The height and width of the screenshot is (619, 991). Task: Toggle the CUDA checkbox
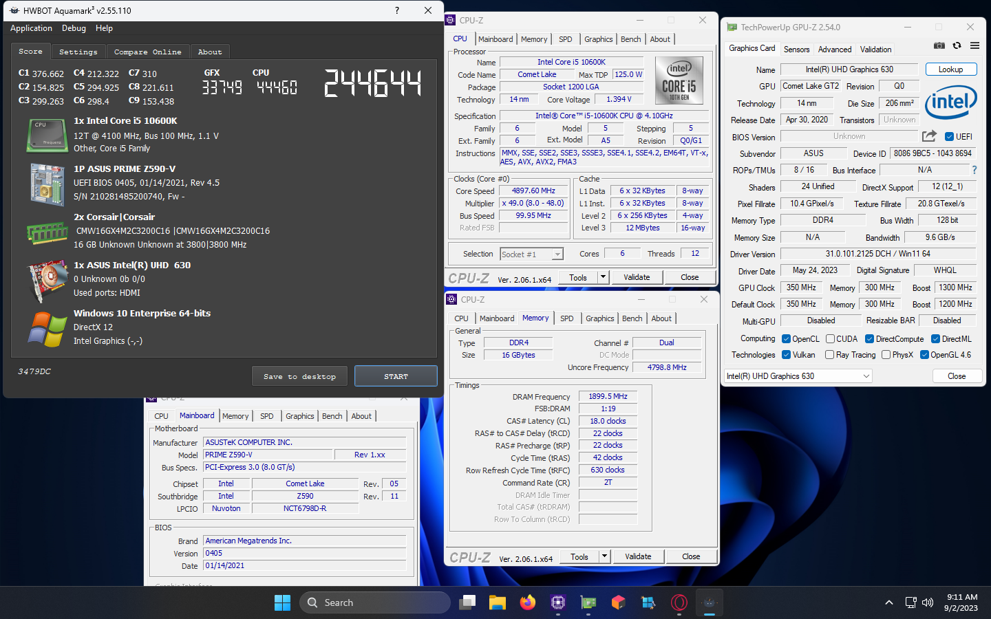830,338
